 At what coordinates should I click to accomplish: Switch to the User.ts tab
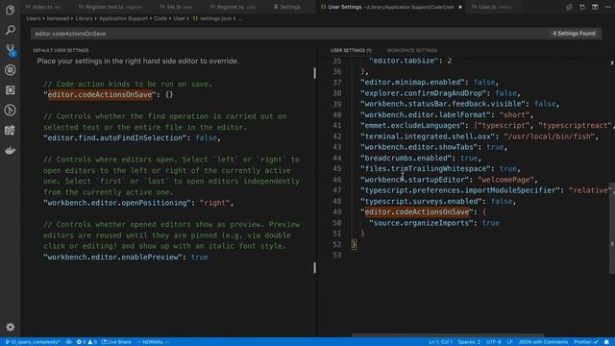click(491, 7)
